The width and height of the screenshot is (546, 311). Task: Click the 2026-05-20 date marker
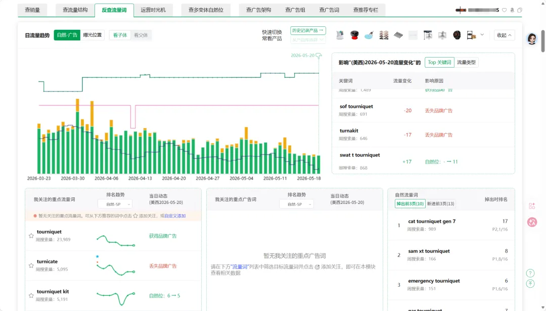pyautogui.click(x=306, y=56)
